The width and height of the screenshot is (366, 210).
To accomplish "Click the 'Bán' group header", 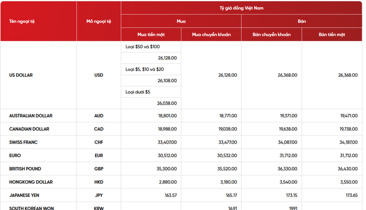I will pyautogui.click(x=302, y=21).
